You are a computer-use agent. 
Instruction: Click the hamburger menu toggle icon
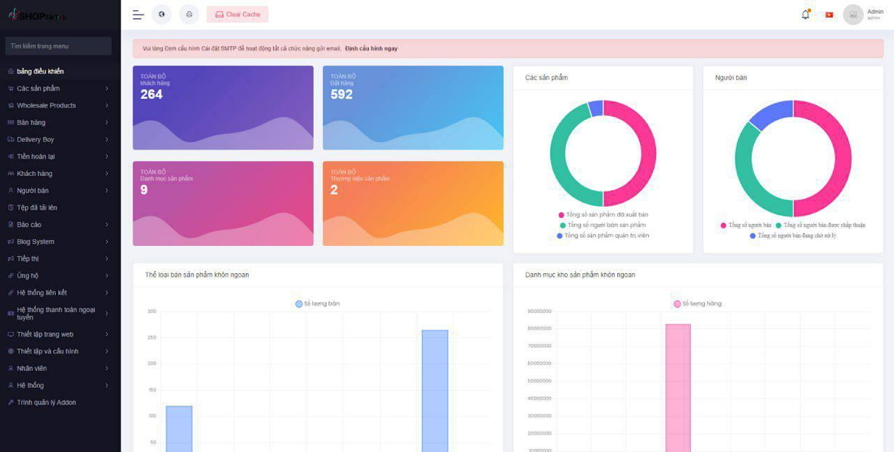pyautogui.click(x=138, y=15)
